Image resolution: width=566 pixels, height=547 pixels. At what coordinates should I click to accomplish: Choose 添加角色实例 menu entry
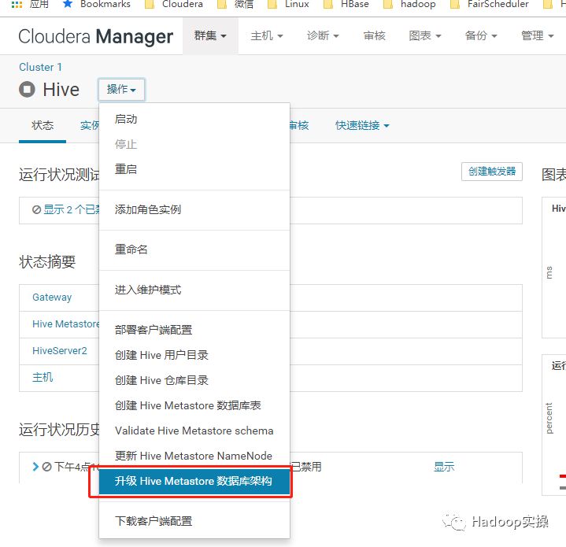coord(194,209)
